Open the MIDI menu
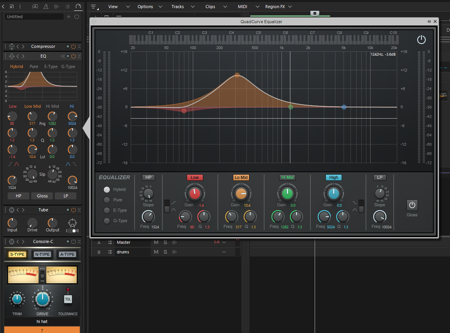 pos(242,7)
